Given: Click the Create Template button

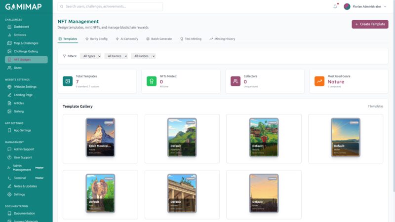Looking at the screenshot, I should [x=370, y=24].
